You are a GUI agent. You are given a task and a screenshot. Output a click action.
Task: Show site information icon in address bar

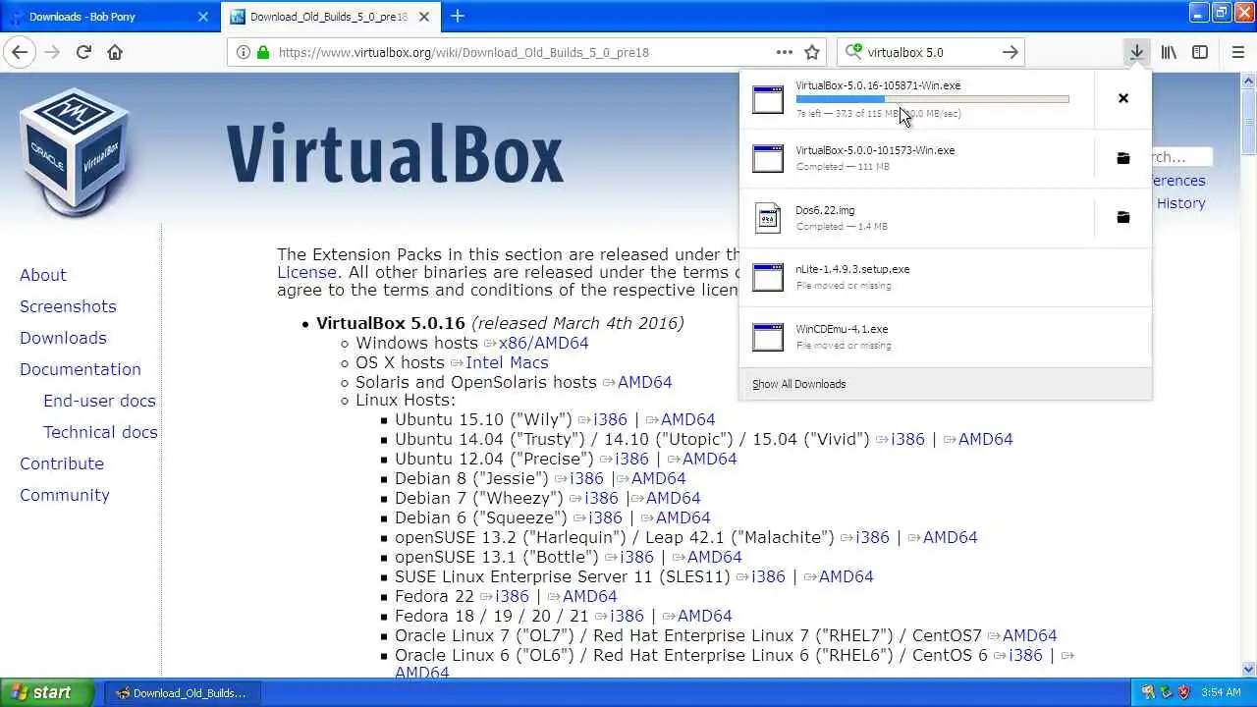243,52
